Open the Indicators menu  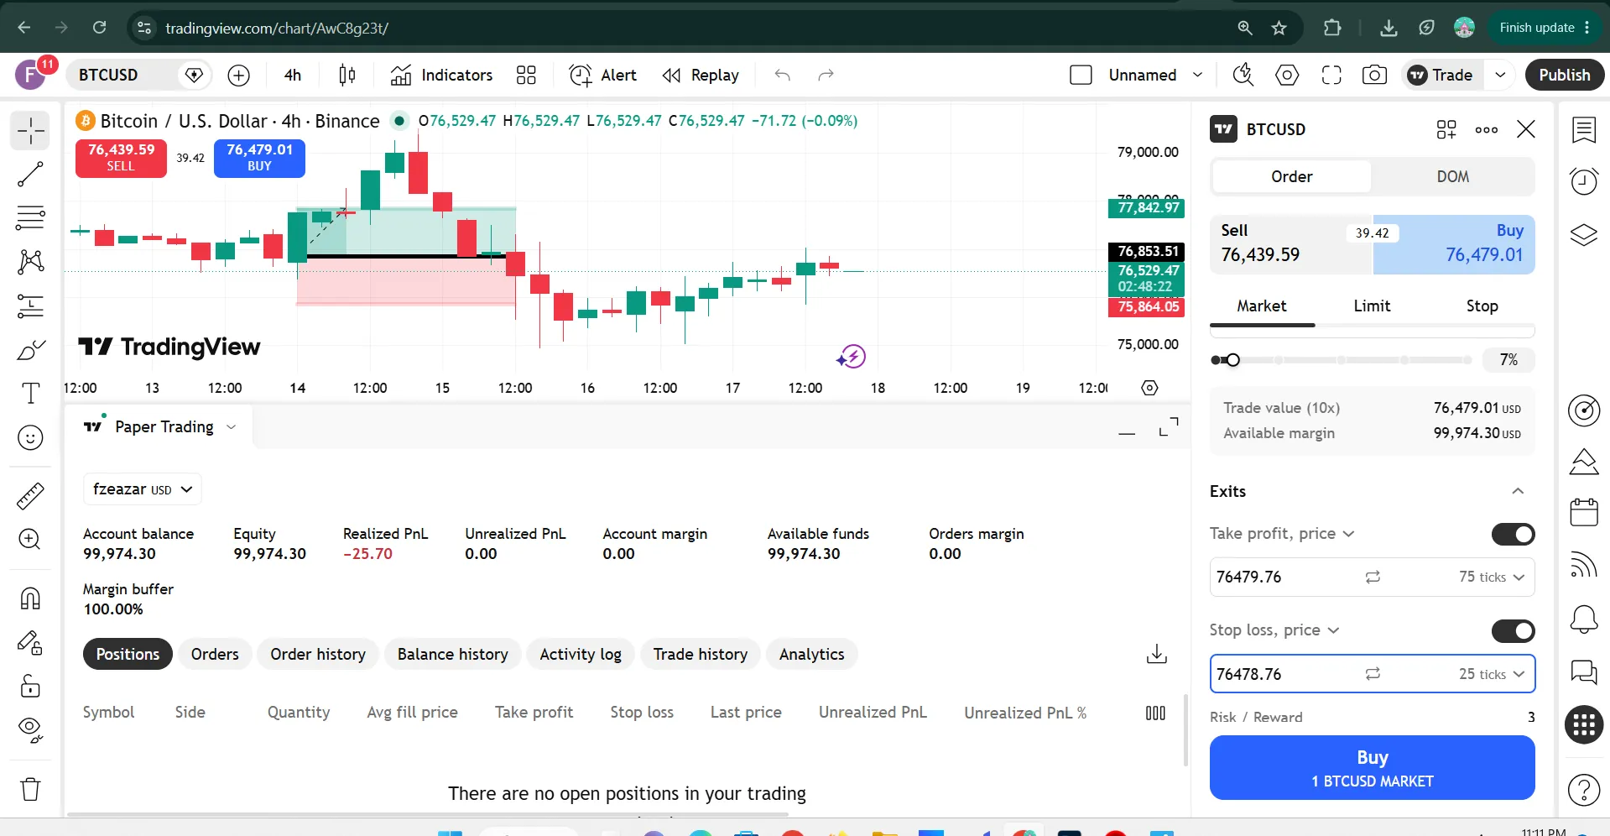click(x=441, y=75)
